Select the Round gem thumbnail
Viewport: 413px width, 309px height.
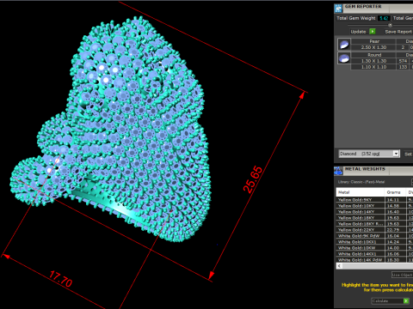point(344,58)
